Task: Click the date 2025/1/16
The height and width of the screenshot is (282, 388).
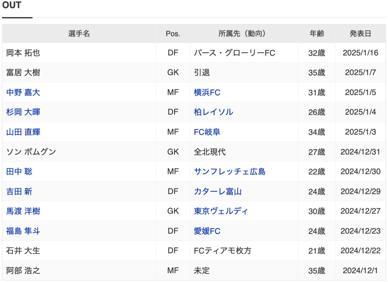Action: [361, 53]
